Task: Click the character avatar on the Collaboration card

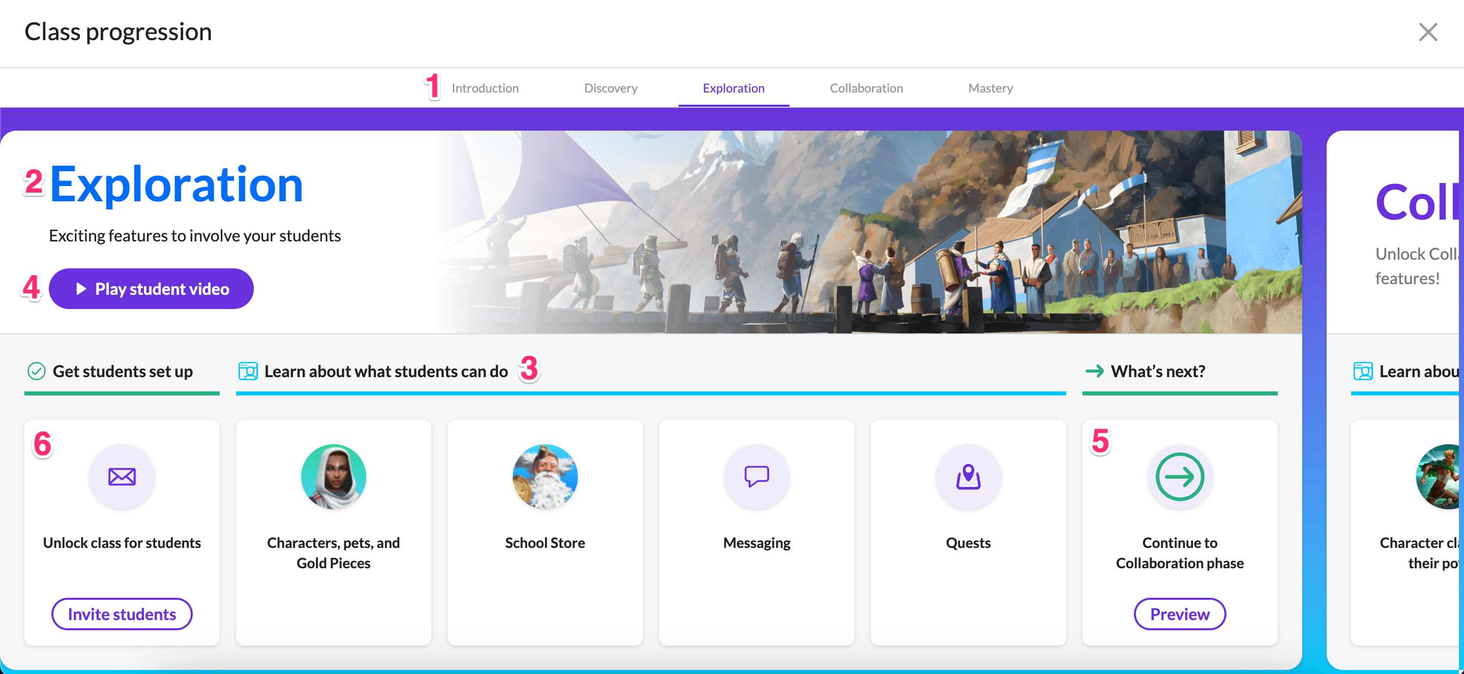Action: tap(1438, 476)
